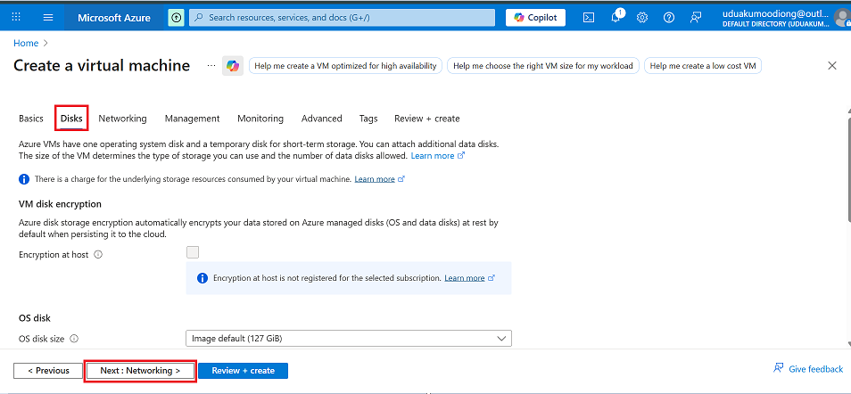Click the Previous button
This screenshot has width=851, height=394.
[x=48, y=371]
